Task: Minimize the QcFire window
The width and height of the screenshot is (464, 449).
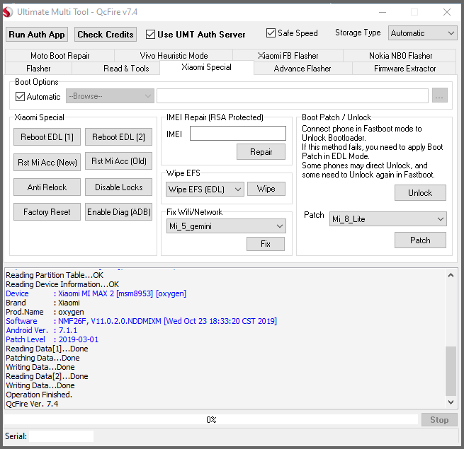Action: [383, 12]
